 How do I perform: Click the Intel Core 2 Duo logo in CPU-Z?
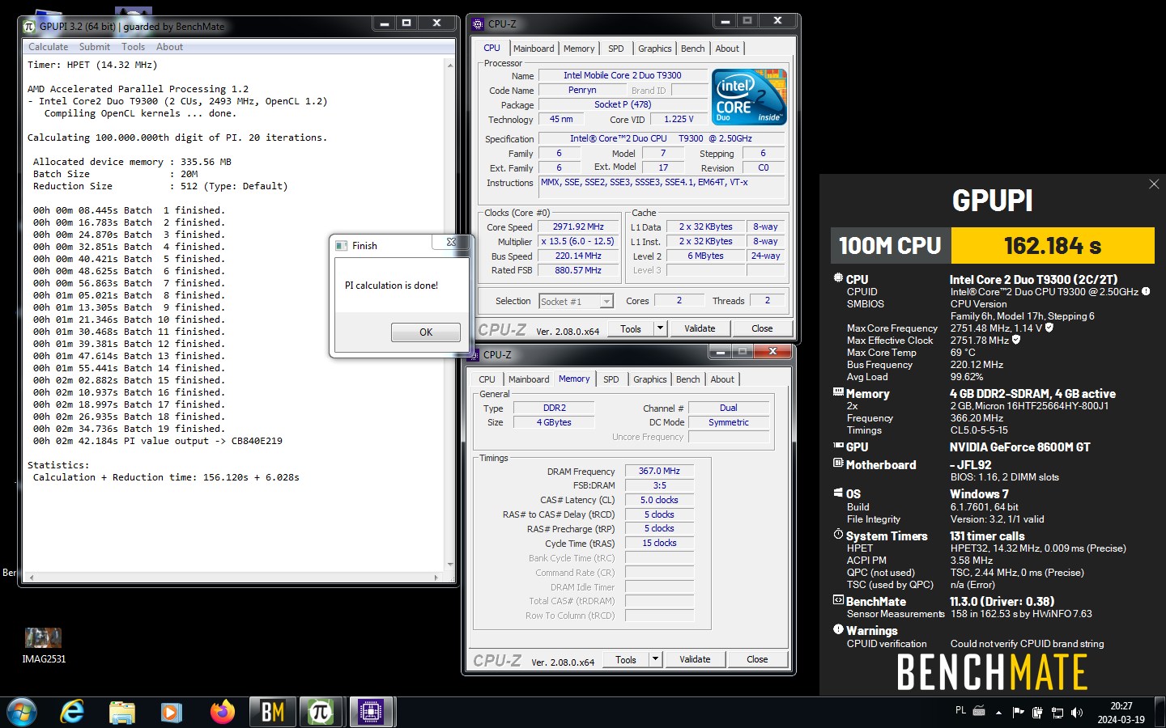point(749,97)
